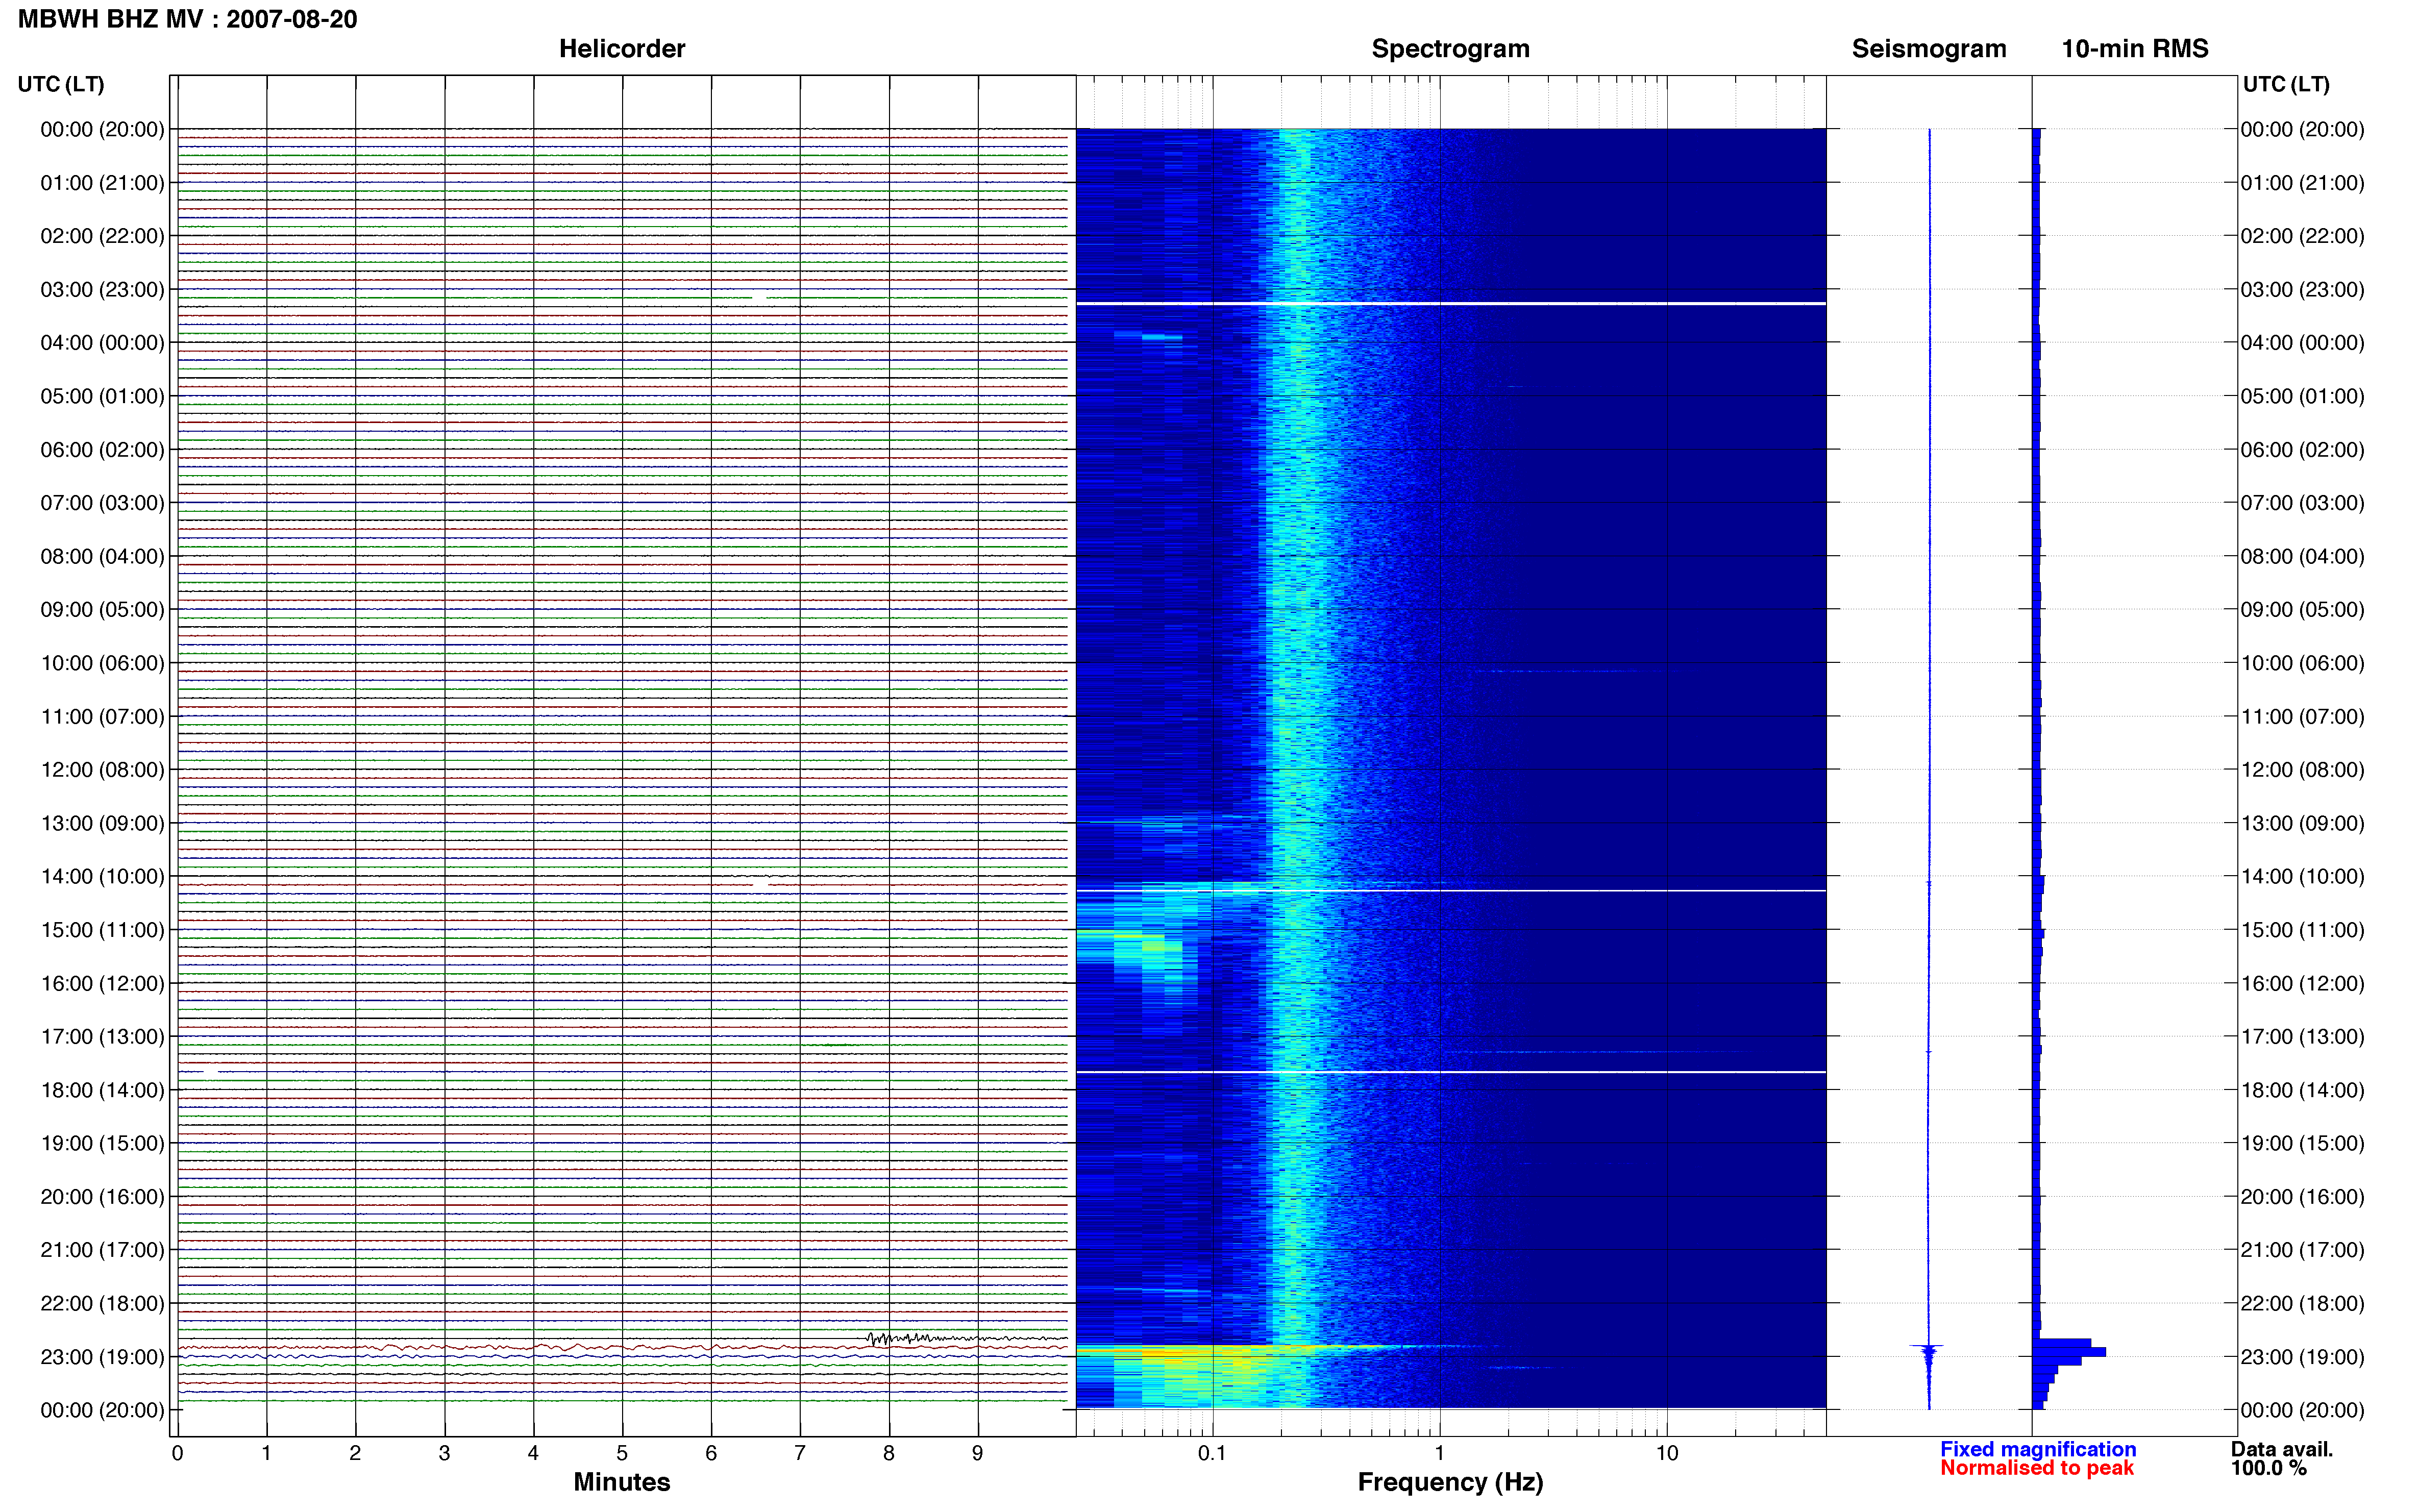Click the "7" minutes axis tick label
The width and height of the screenshot is (2419, 1512).
[799, 1453]
